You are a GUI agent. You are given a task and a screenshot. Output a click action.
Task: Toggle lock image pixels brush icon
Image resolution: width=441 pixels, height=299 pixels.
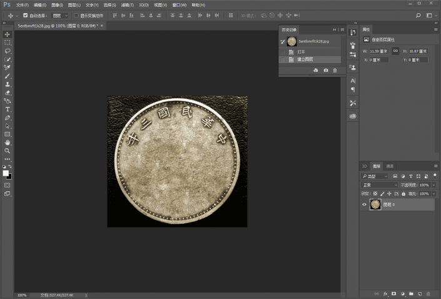pos(382,193)
